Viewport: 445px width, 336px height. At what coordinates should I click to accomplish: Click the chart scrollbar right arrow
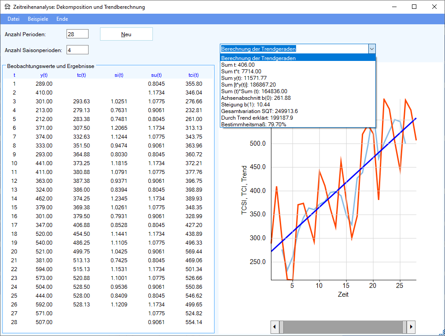[411, 327]
